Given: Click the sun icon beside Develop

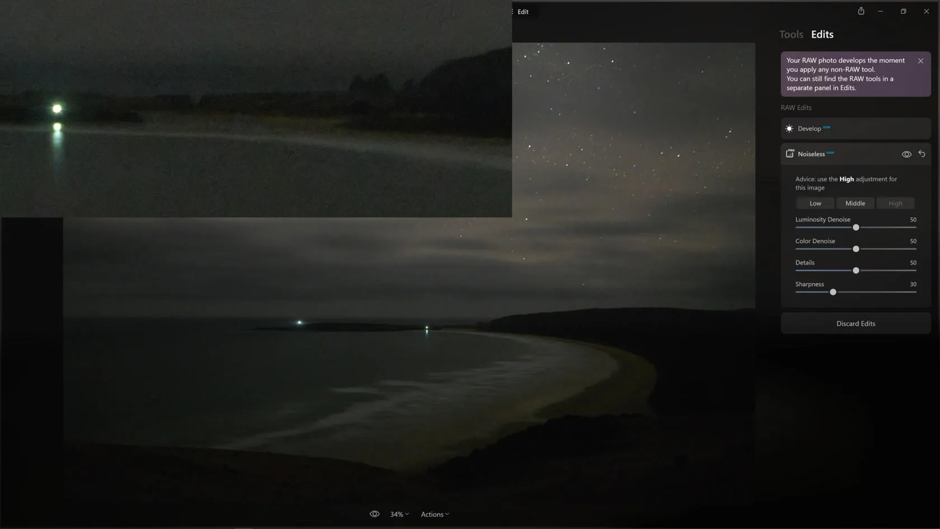Looking at the screenshot, I should (x=789, y=129).
